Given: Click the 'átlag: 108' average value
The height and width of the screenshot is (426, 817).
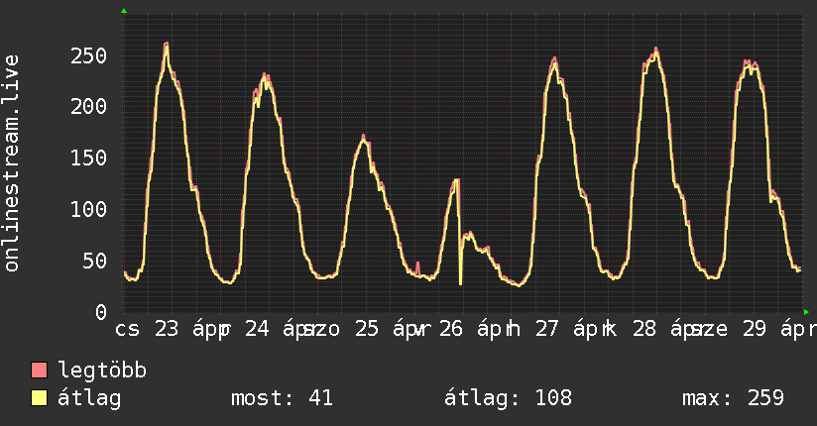Looking at the screenshot, I should pos(508,398).
